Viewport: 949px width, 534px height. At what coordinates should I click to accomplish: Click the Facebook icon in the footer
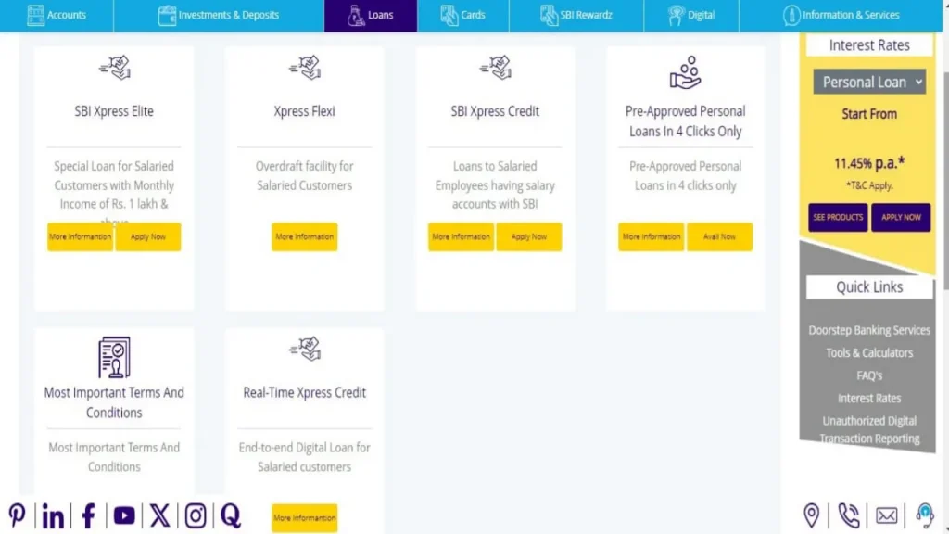[88, 515]
